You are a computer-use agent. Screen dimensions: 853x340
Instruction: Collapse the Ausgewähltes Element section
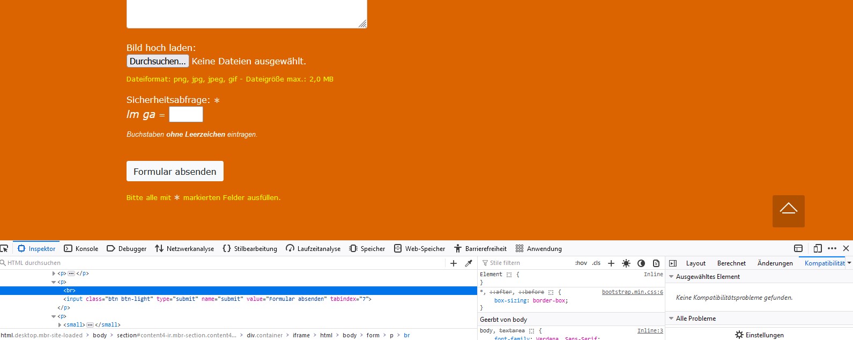click(x=671, y=277)
